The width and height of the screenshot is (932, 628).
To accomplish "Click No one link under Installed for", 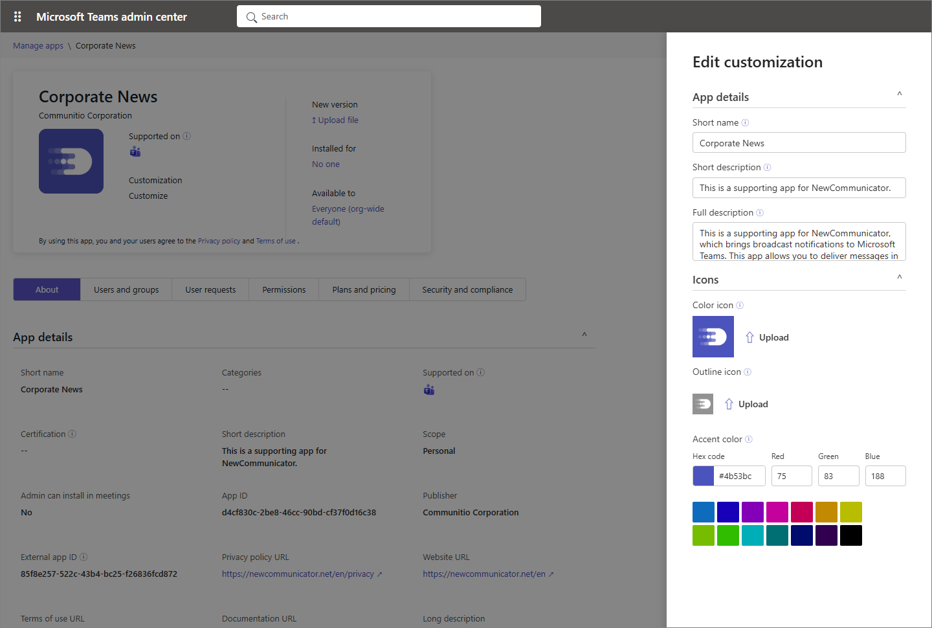I will click(x=326, y=164).
